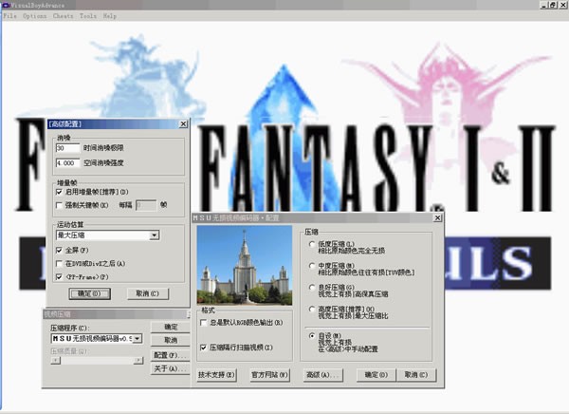569x414 pixels.
Task: Enable the 在DVD或DivX之后(A) checkbox
Action: click(59, 264)
